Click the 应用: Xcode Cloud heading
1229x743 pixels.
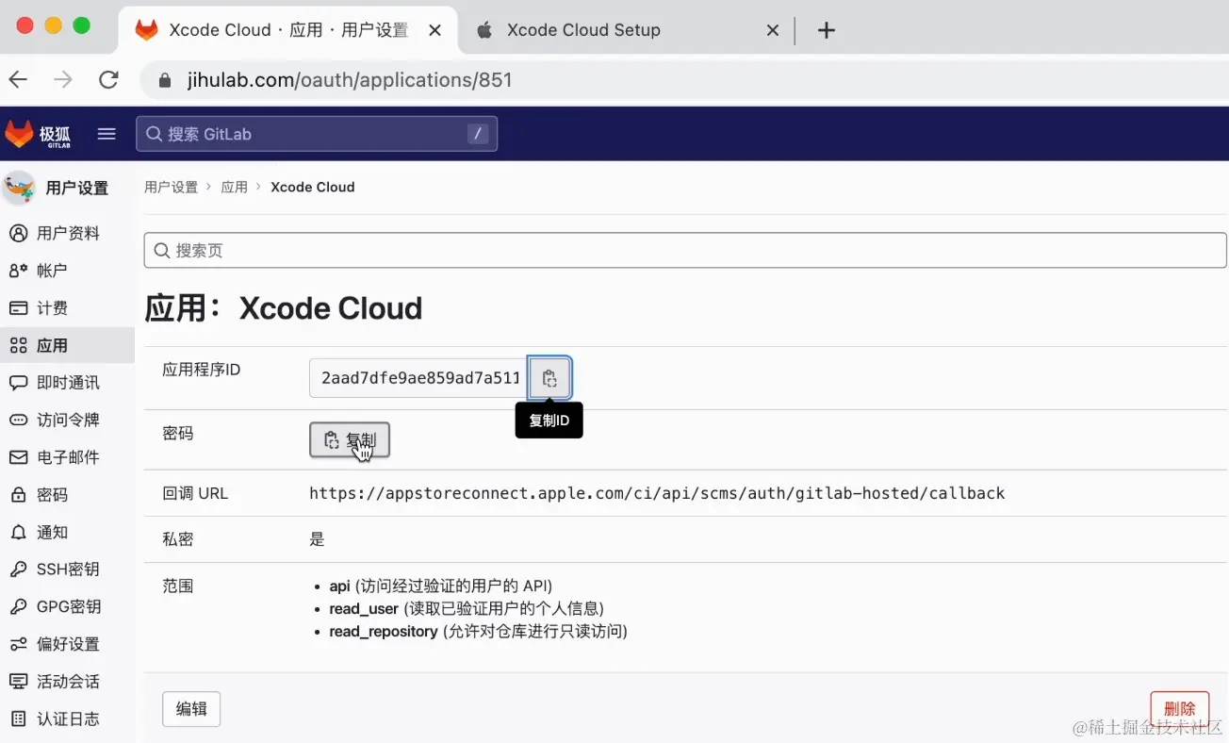(x=283, y=308)
